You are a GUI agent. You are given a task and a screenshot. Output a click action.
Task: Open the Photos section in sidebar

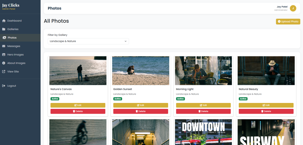click(12, 38)
